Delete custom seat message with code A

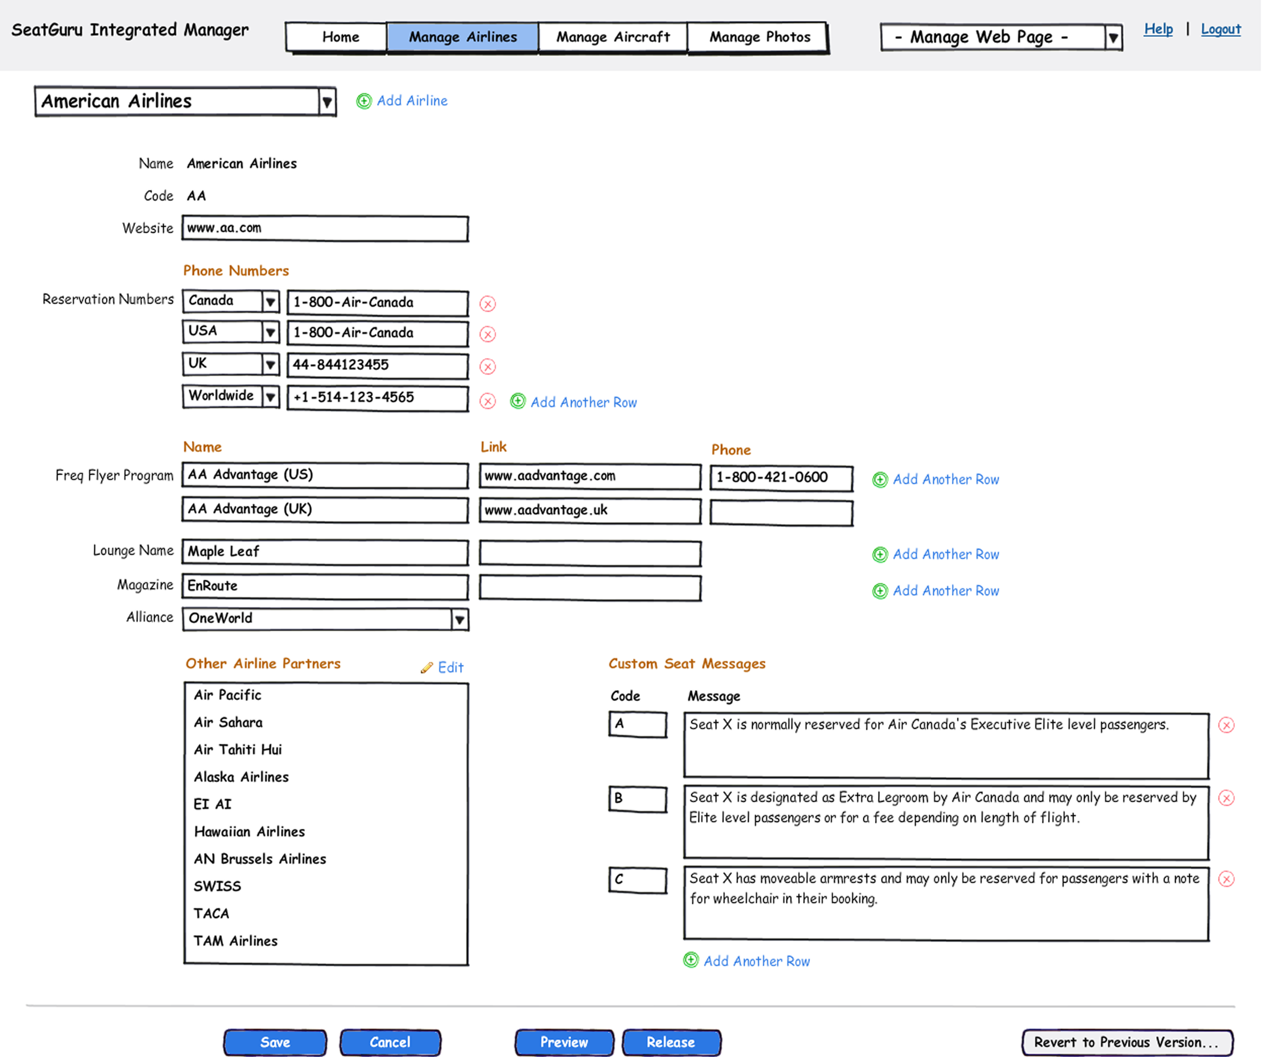point(1226,725)
